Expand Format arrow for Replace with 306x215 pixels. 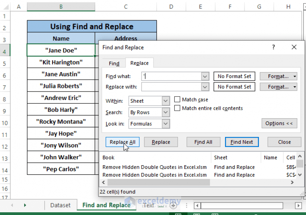295,87
